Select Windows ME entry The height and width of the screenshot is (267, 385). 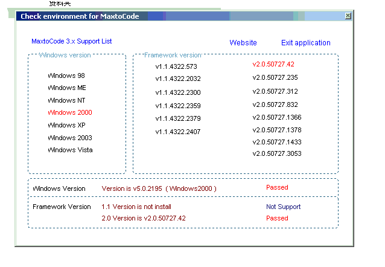(67, 88)
